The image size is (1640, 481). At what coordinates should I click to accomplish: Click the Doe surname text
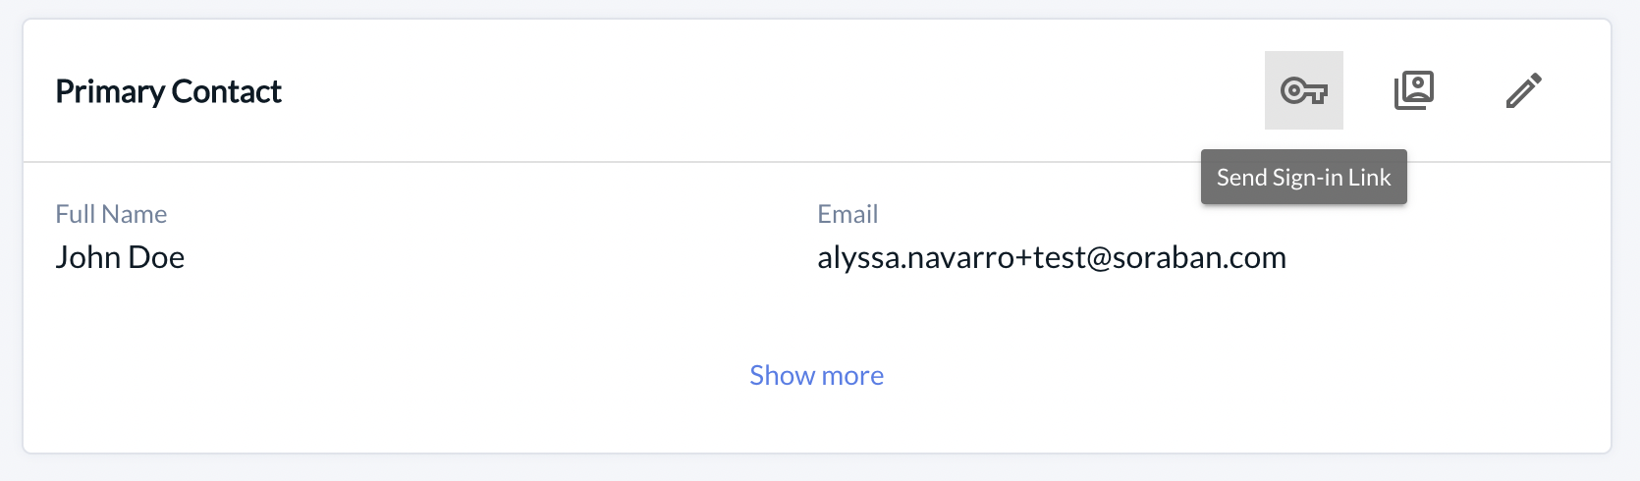pyautogui.click(x=156, y=257)
